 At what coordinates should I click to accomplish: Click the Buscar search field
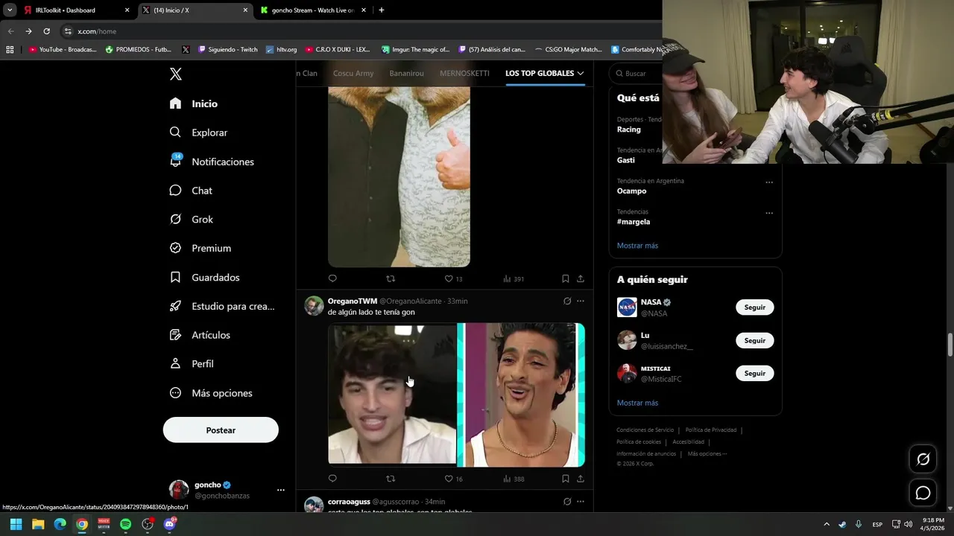click(x=636, y=74)
